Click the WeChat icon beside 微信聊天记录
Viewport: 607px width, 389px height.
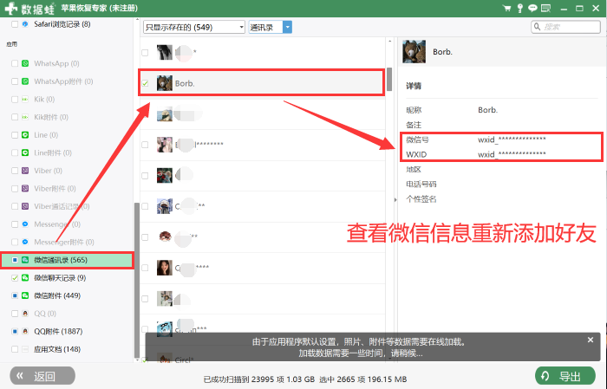pos(25,277)
